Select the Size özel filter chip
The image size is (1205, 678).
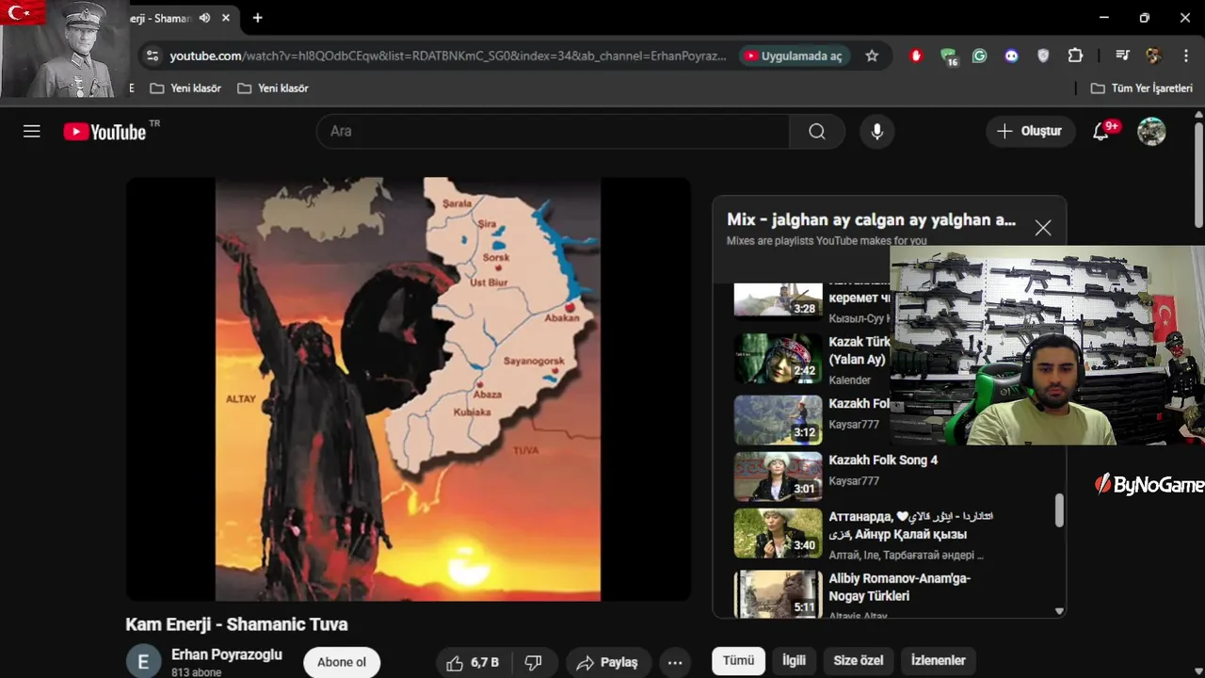coord(859,660)
